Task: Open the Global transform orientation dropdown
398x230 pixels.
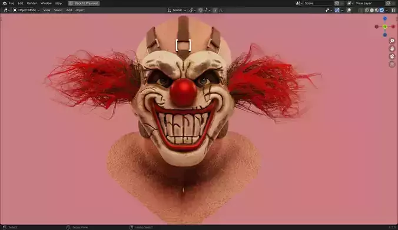Action: tap(177, 10)
